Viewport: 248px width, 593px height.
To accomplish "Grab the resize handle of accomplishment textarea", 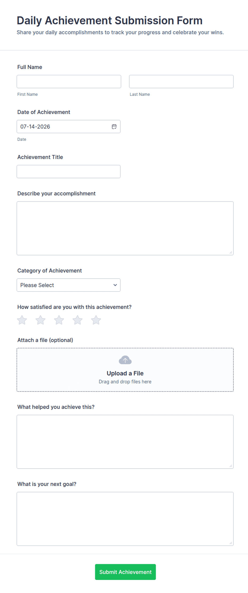I will point(231,252).
